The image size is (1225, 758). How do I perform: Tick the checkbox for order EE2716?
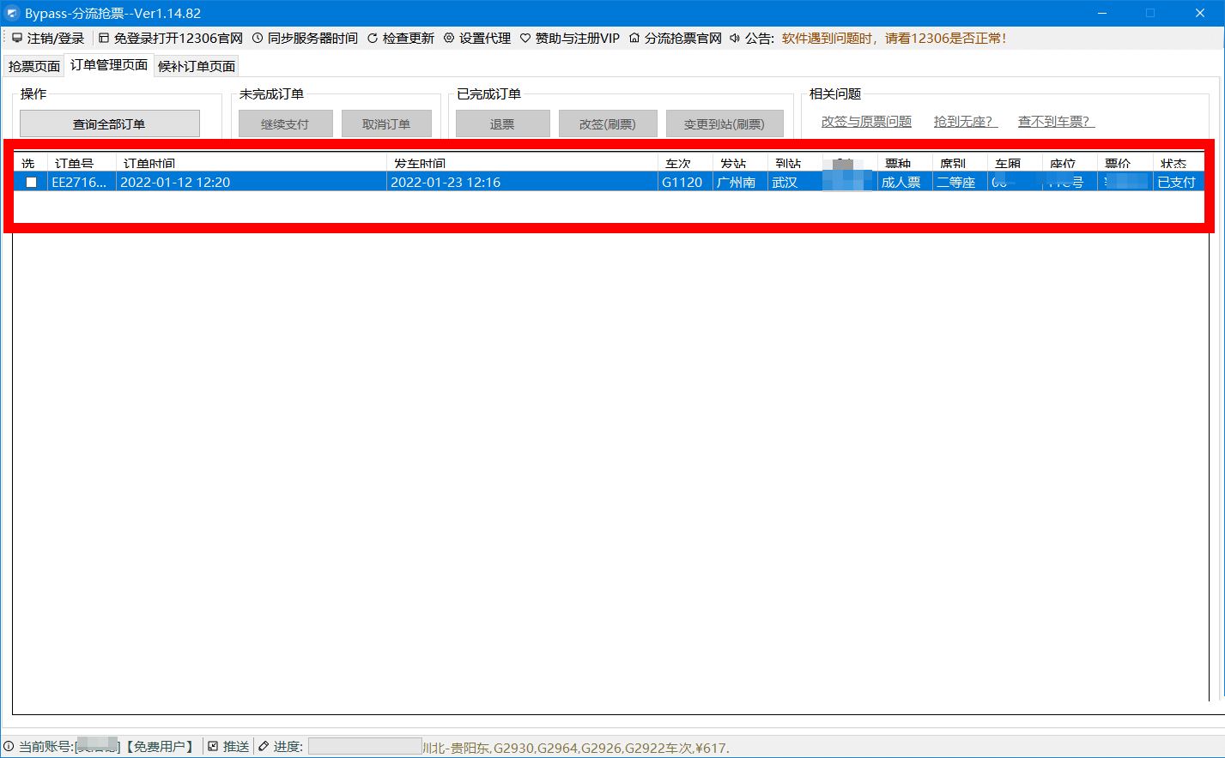point(32,182)
